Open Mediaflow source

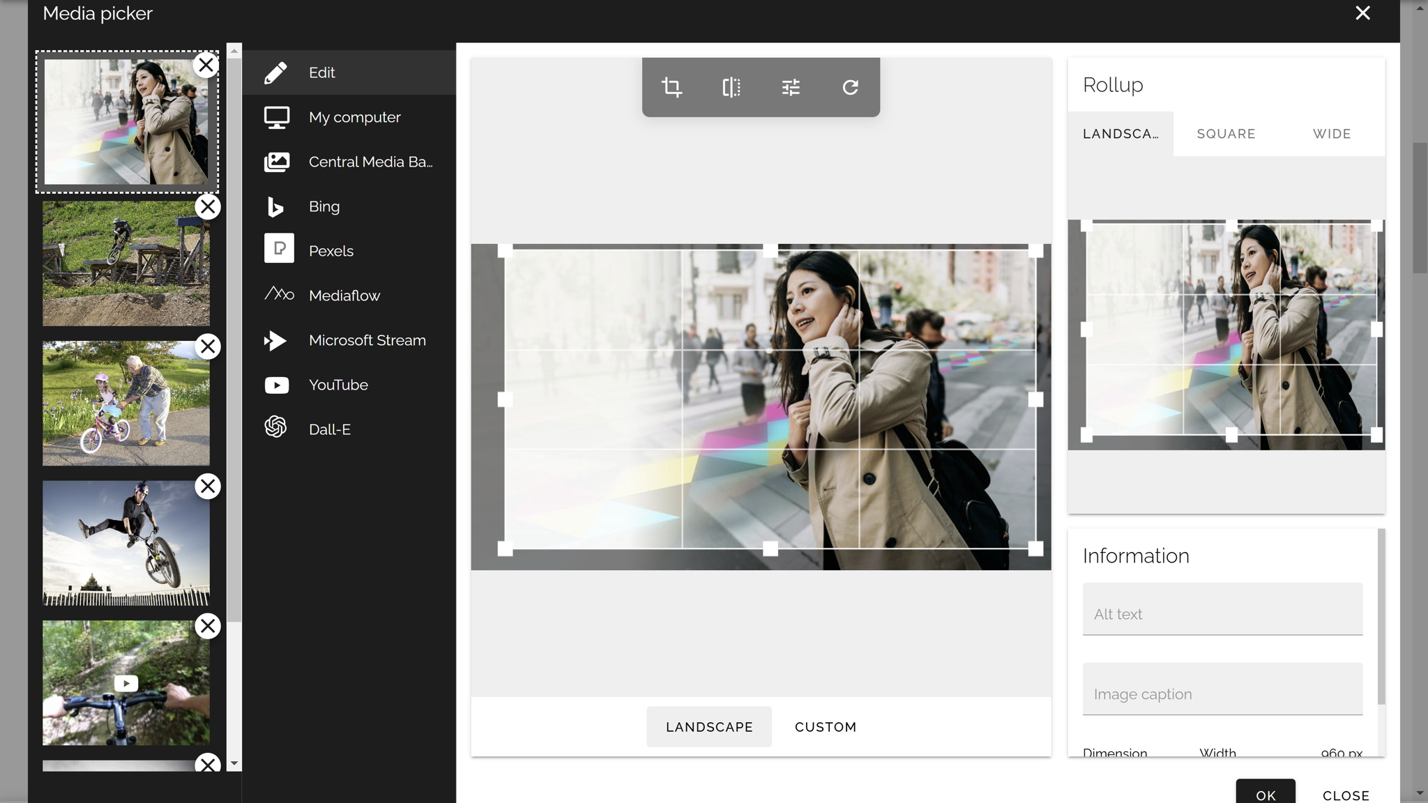click(x=349, y=296)
